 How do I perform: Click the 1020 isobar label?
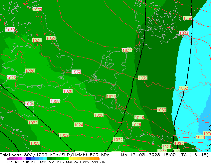[35, 143]
